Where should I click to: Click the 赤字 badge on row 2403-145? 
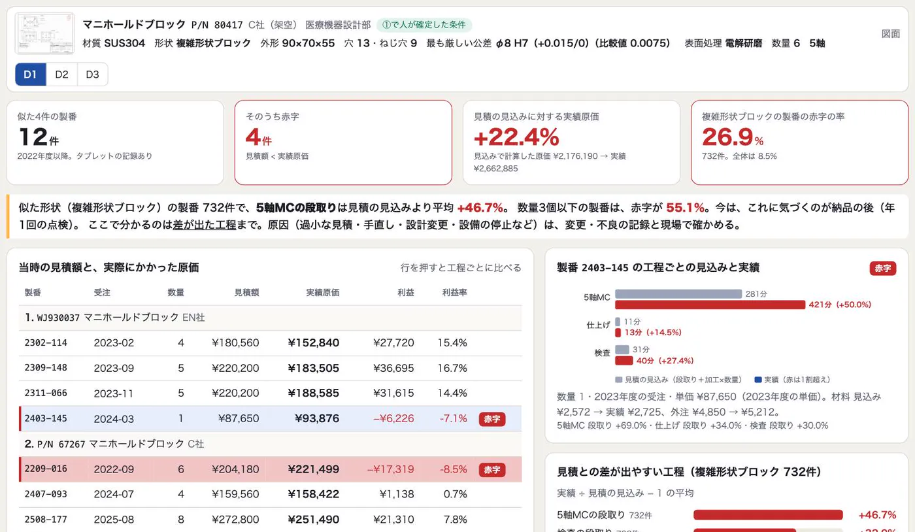492,419
